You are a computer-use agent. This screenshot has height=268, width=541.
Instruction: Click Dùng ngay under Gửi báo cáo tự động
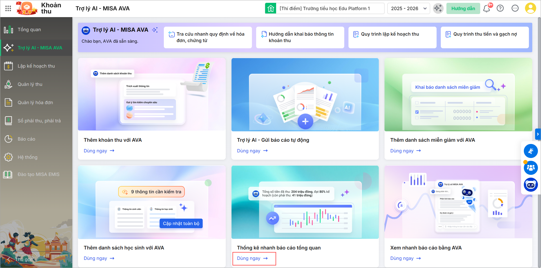pos(252,151)
